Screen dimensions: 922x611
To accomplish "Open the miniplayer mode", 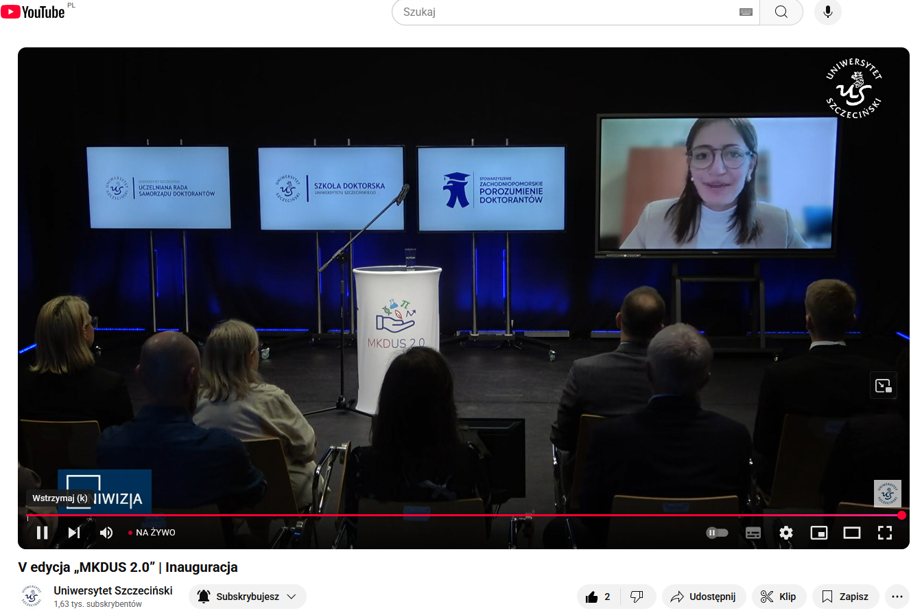I will (818, 533).
